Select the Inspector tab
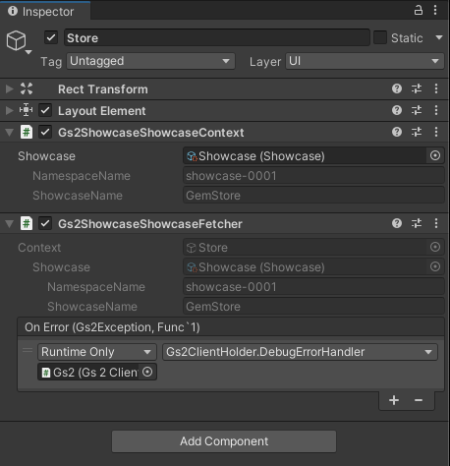 pos(45,11)
